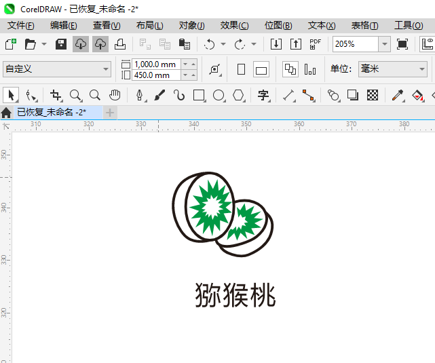Select the Transparency checkerboard tool
Screen dimensions: 435x363
tap(373, 96)
